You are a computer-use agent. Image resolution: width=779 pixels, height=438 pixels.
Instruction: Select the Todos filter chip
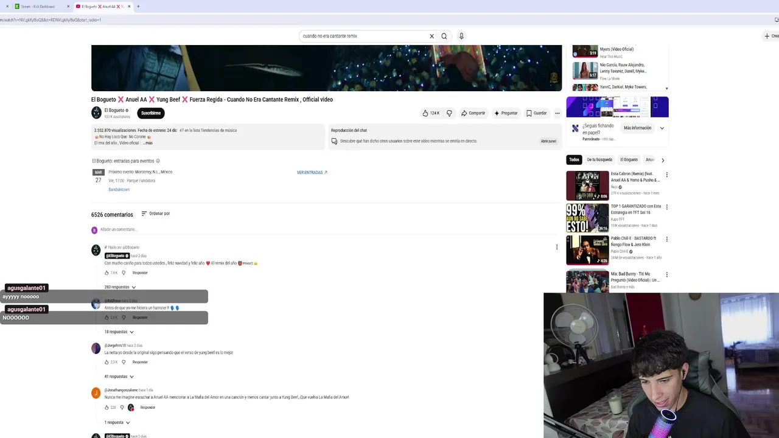pos(574,160)
